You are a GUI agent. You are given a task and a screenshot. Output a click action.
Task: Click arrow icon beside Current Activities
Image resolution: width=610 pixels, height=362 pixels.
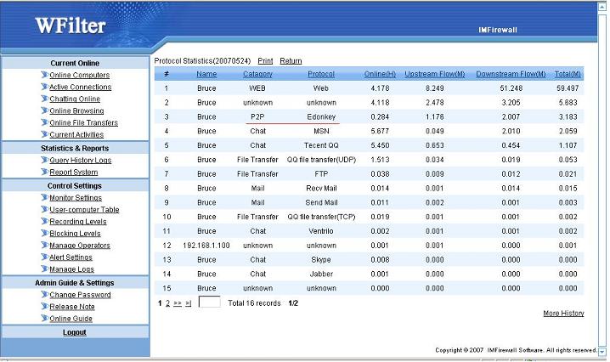(x=45, y=134)
